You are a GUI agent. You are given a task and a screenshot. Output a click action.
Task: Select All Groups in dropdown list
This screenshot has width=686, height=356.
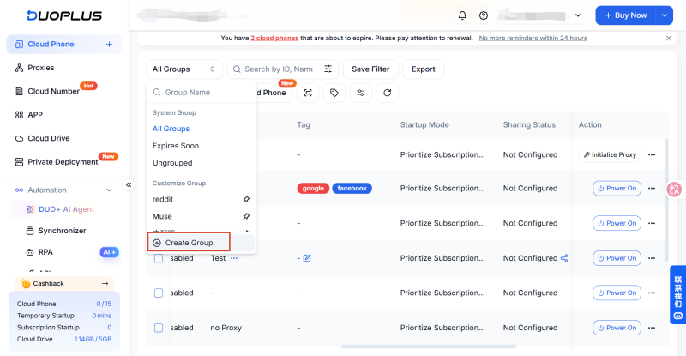click(x=171, y=129)
